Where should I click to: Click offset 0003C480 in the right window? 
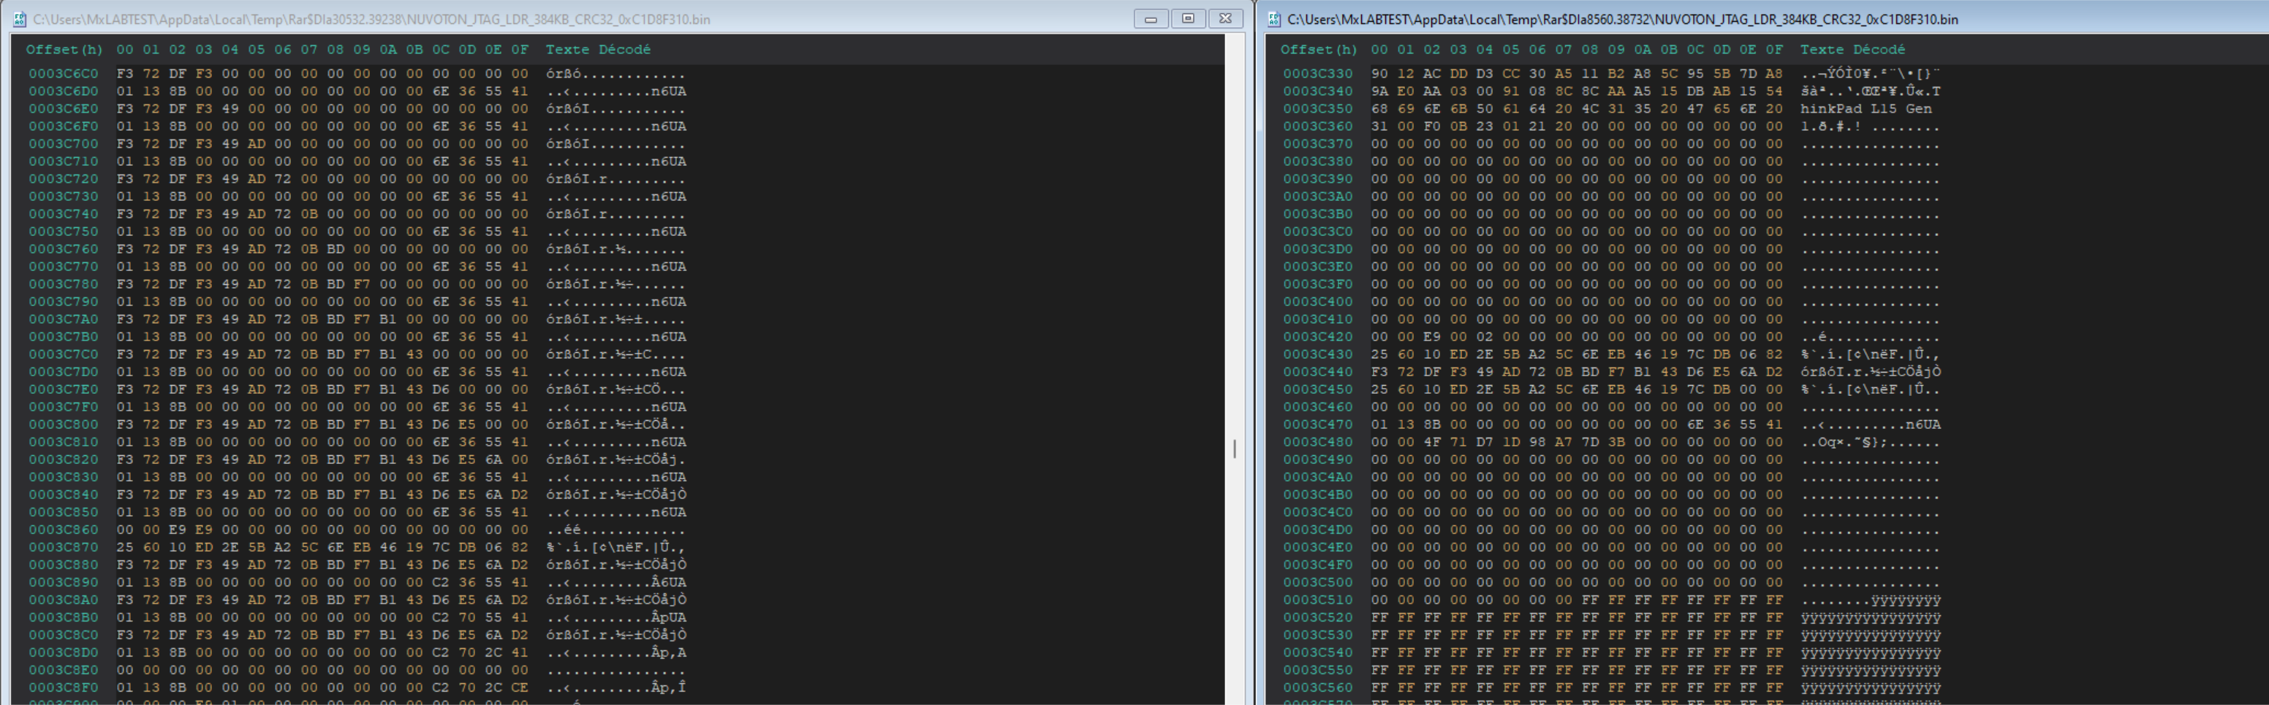1318,442
